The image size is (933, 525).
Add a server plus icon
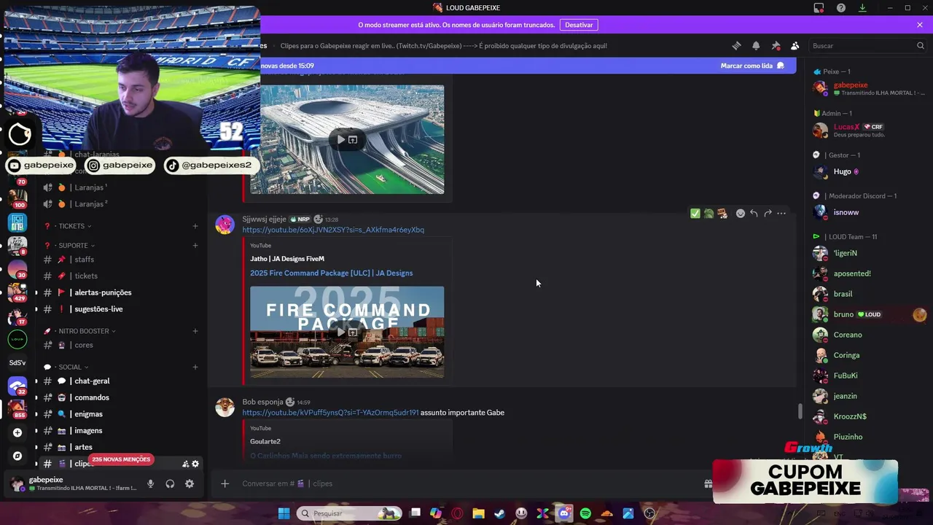point(17,432)
